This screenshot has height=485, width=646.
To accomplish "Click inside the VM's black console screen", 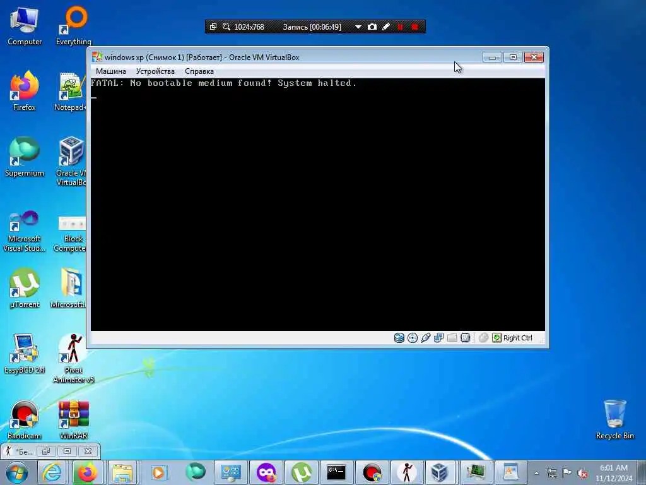I will (x=318, y=205).
